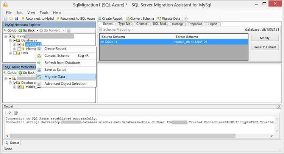This screenshot has height=154, width=284.
Task: Close the Output panel with X
Action: 279,107
